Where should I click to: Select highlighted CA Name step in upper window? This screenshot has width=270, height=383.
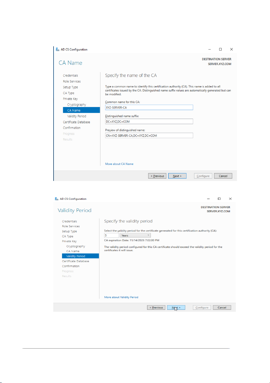[81, 110]
